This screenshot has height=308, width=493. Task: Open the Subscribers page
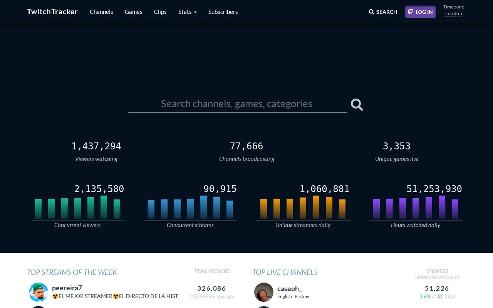click(223, 12)
